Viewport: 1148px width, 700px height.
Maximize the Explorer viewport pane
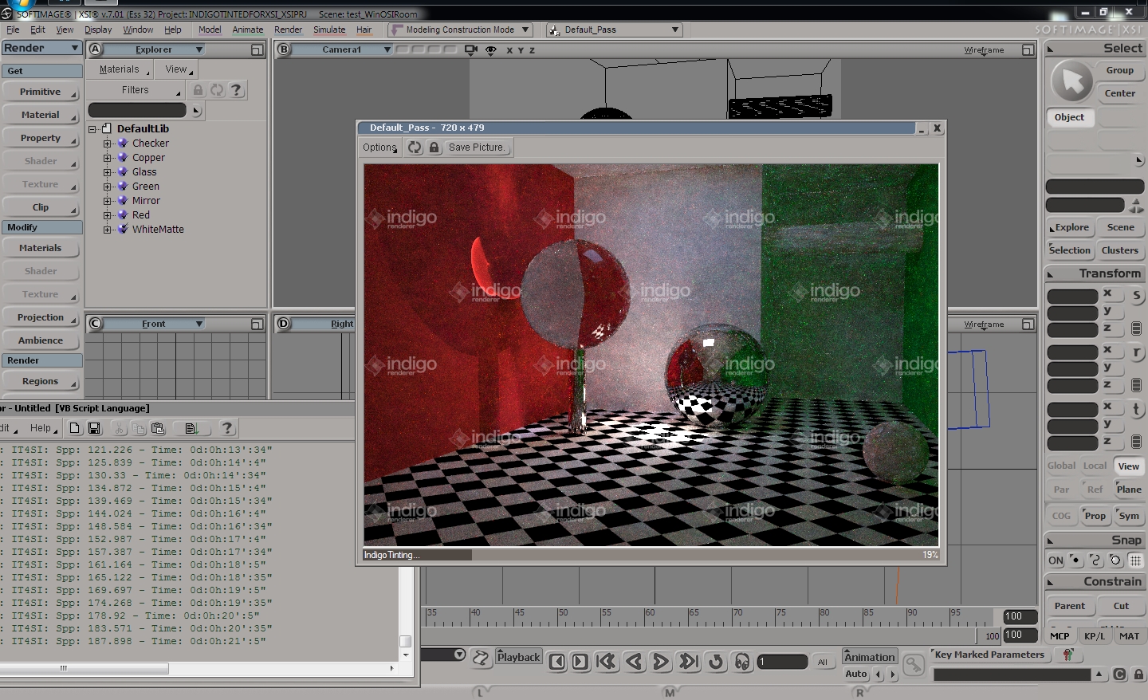click(257, 49)
